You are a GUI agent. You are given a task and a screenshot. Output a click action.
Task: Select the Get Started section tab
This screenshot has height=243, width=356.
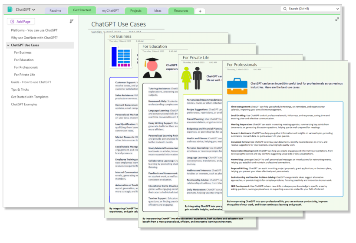pos(82,10)
